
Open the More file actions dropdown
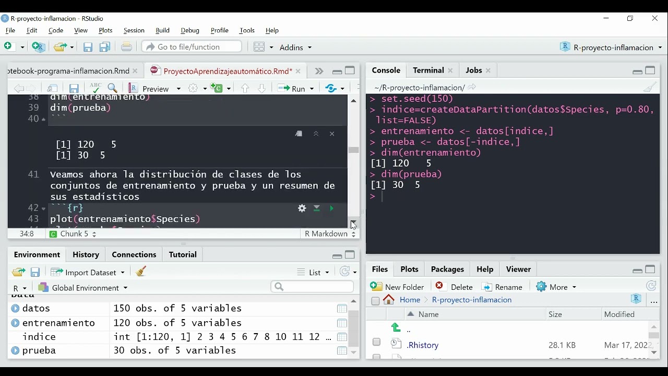click(x=556, y=287)
